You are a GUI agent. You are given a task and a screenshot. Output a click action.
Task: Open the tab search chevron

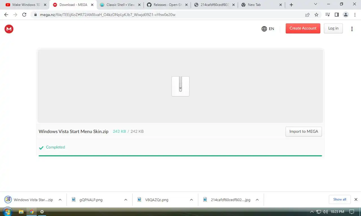click(x=316, y=4)
